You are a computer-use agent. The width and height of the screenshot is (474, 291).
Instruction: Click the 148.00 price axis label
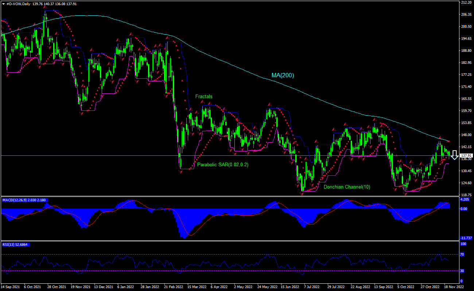466,135
